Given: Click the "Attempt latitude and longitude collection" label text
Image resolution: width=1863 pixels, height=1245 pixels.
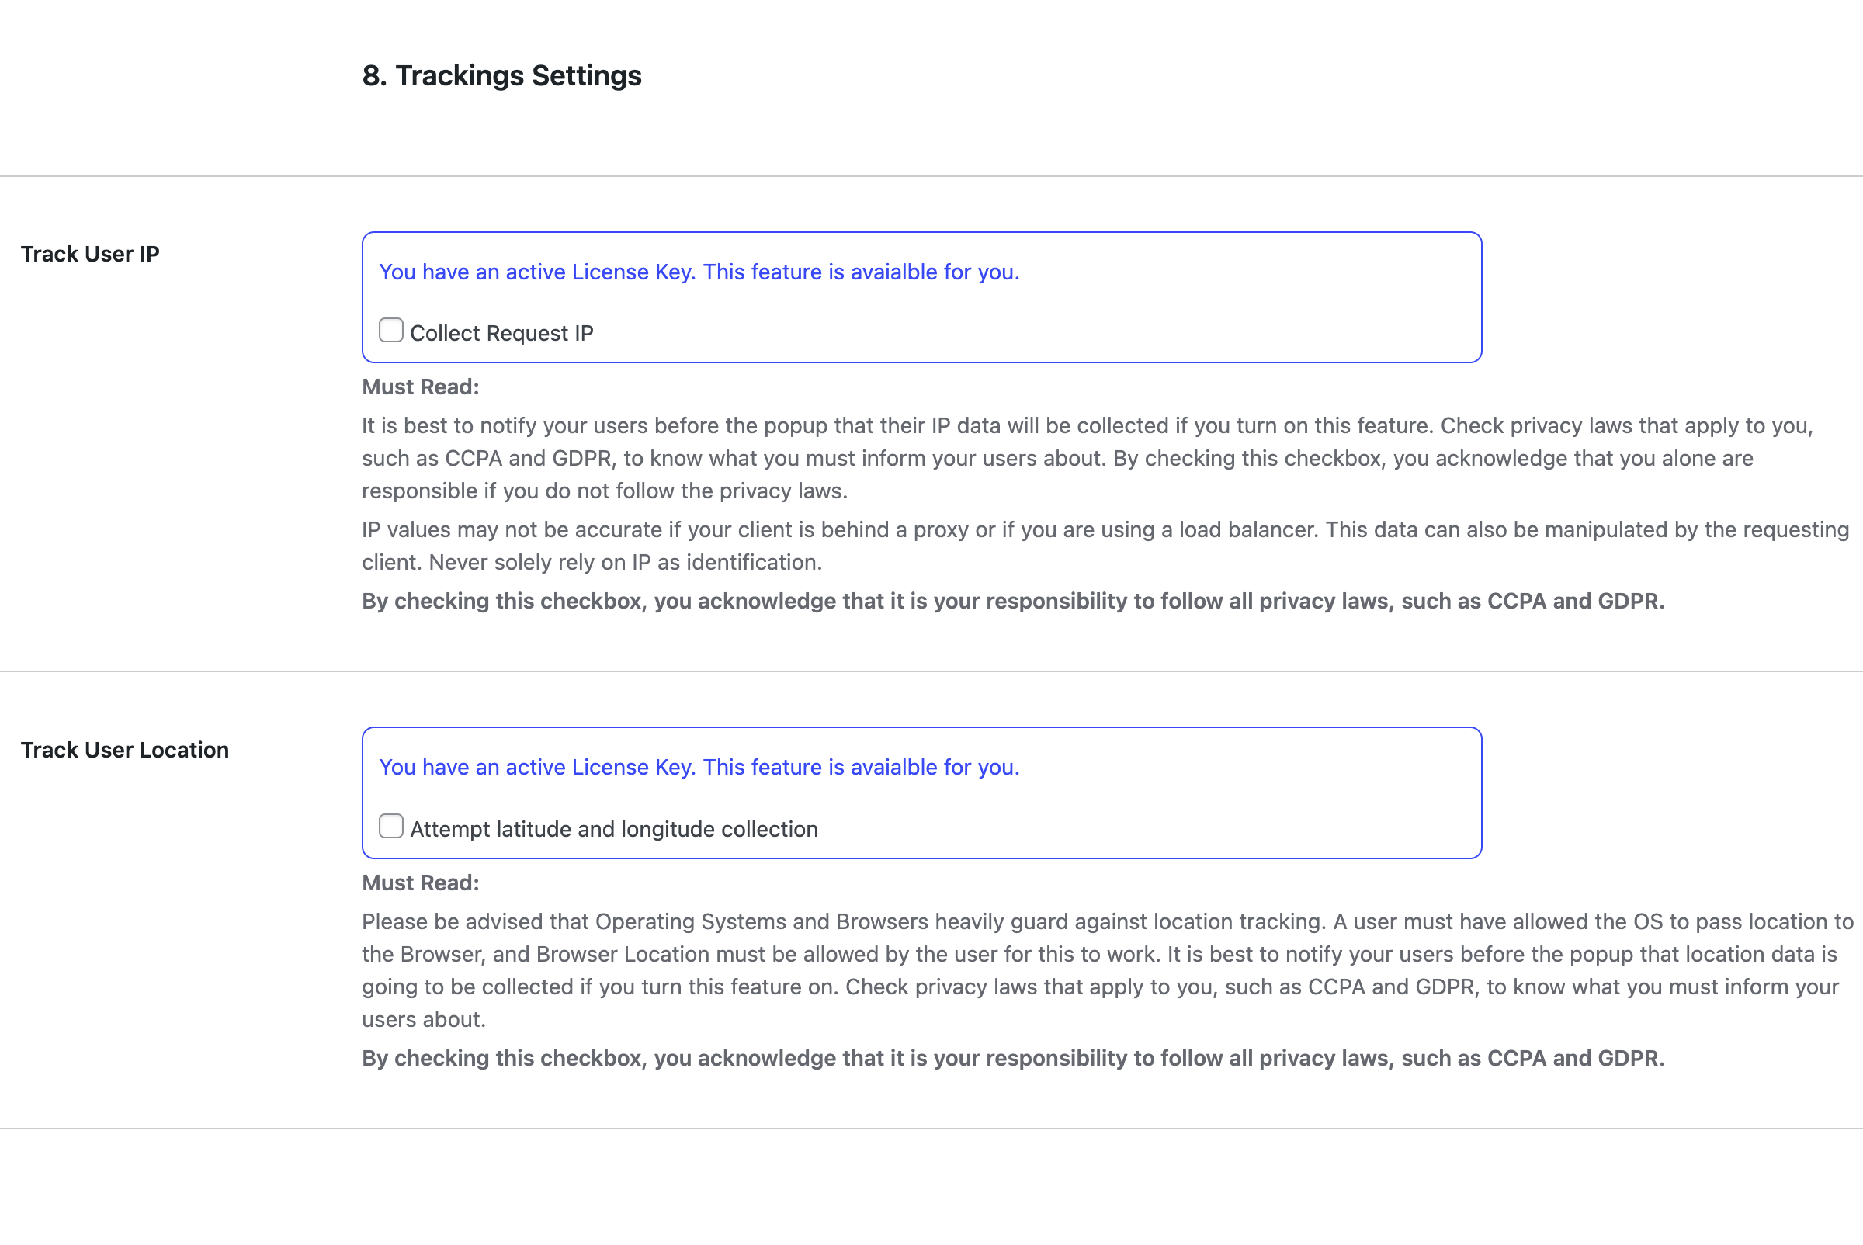Looking at the screenshot, I should coord(613,829).
